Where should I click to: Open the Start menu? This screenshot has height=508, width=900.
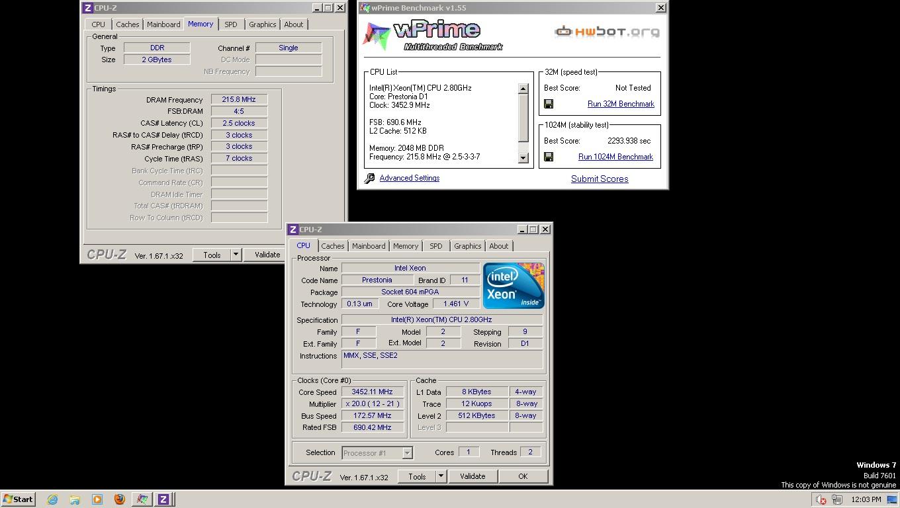(x=18, y=499)
